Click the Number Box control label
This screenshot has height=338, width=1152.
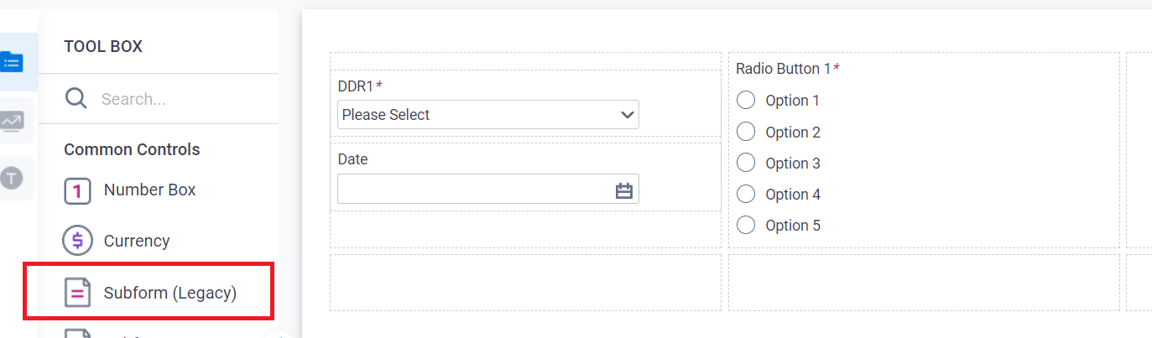click(149, 190)
